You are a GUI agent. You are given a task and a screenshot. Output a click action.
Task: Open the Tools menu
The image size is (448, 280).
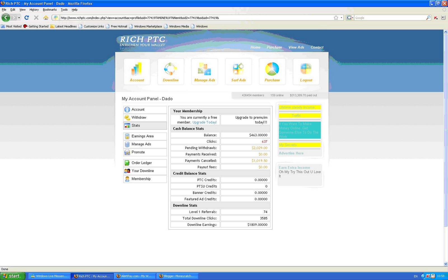[64, 10]
